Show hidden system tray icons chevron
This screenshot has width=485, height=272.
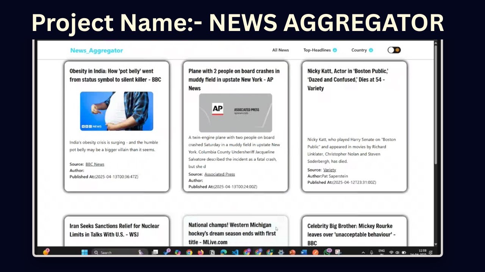tap(363, 252)
